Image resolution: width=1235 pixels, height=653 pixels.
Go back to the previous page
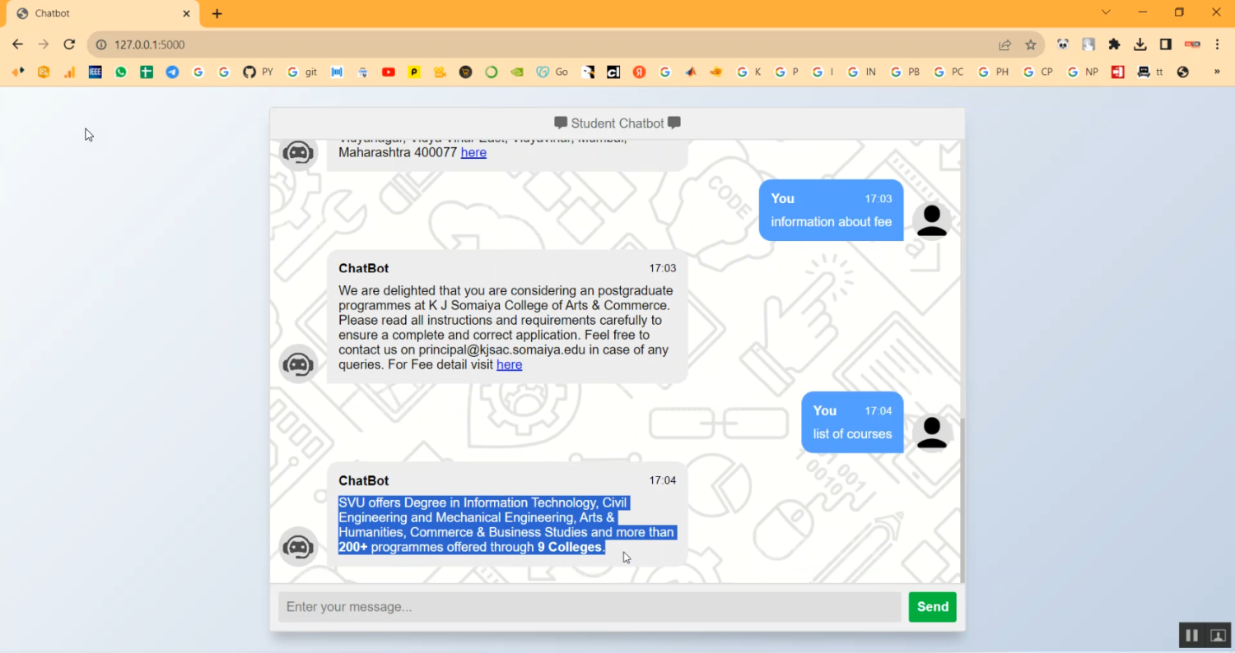(x=17, y=44)
